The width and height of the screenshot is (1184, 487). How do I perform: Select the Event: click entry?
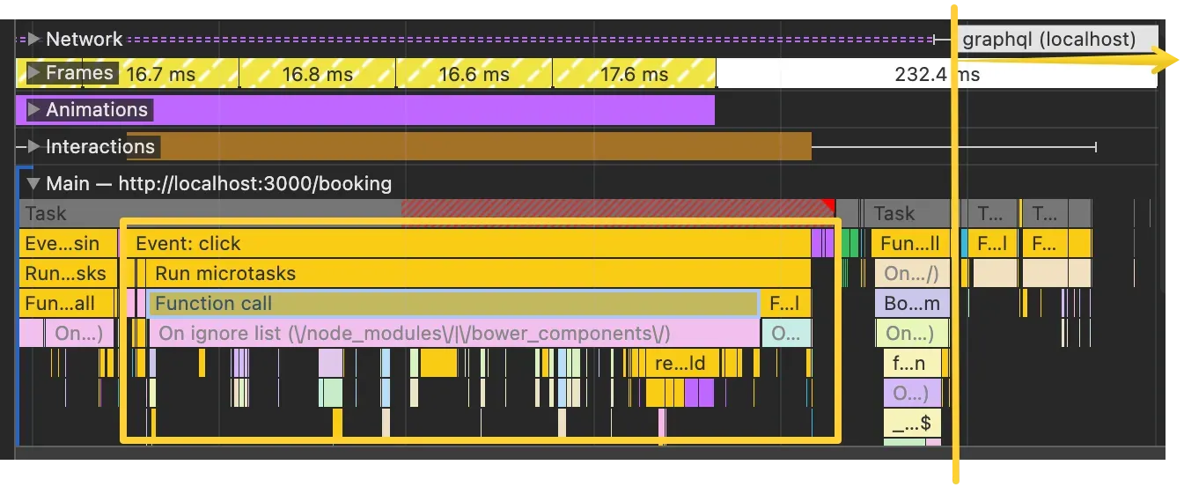point(467,244)
